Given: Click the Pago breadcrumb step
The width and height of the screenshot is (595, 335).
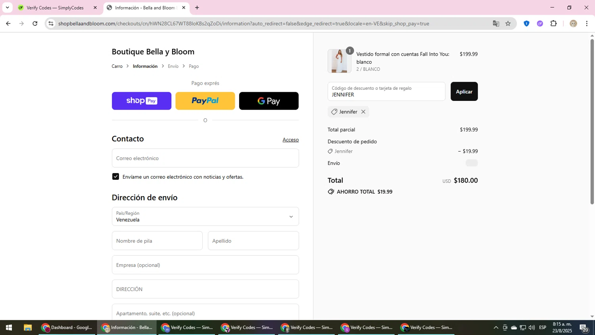Looking at the screenshot, I should tap(194, 66).
